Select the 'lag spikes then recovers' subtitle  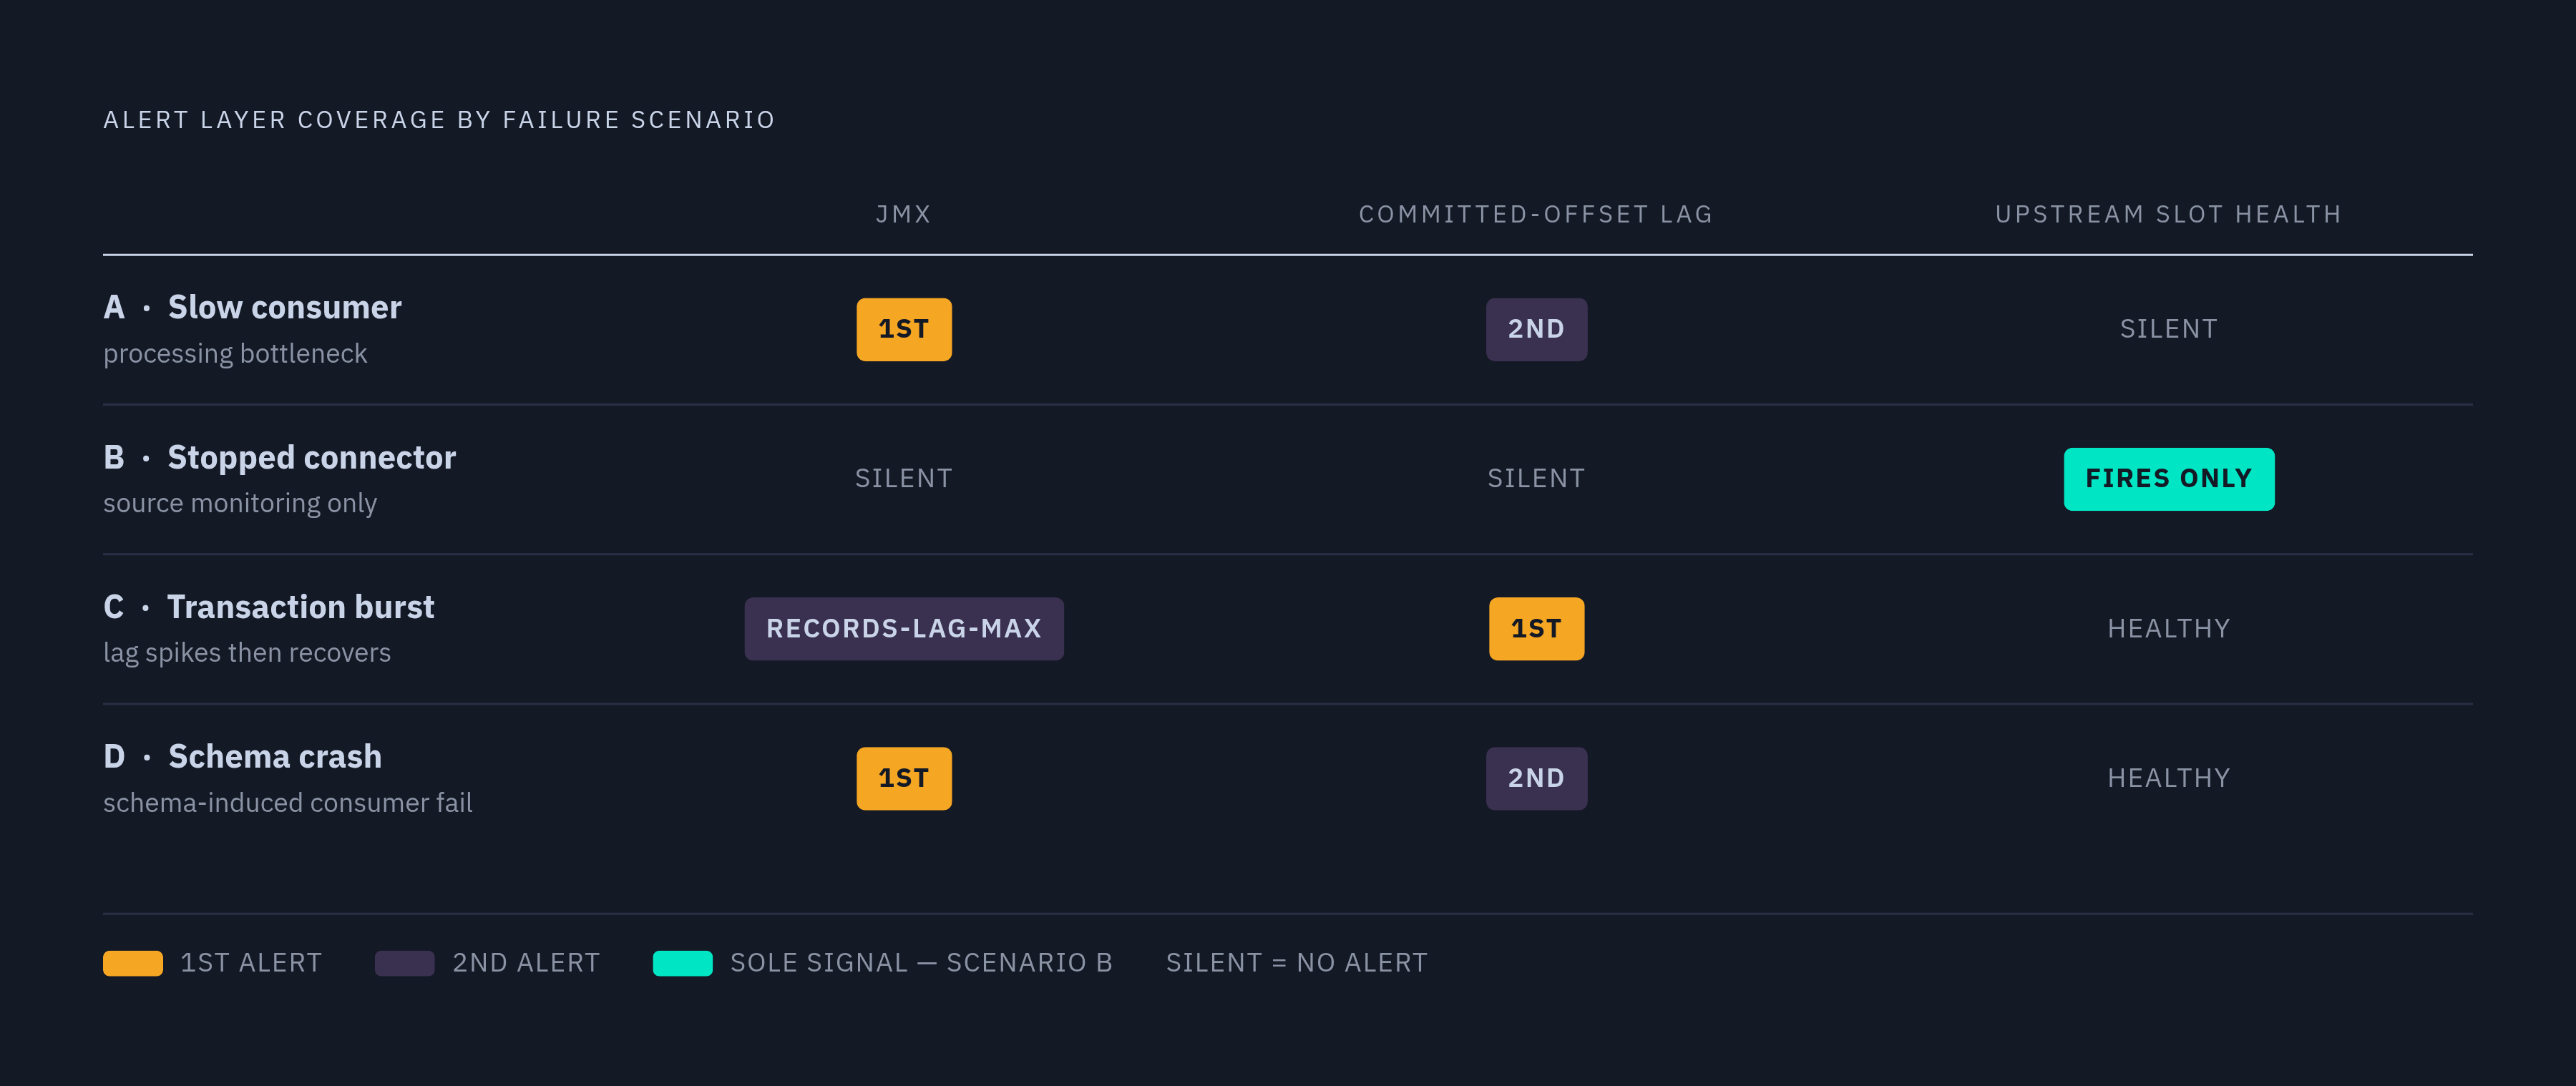[247, 653]
